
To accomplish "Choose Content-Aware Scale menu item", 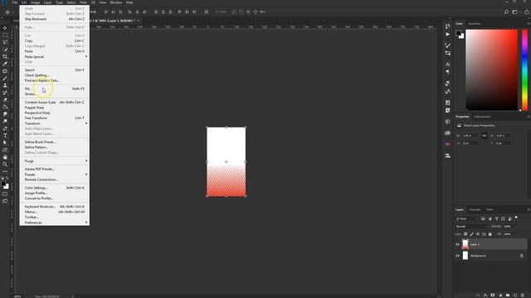I will point(55,102).
